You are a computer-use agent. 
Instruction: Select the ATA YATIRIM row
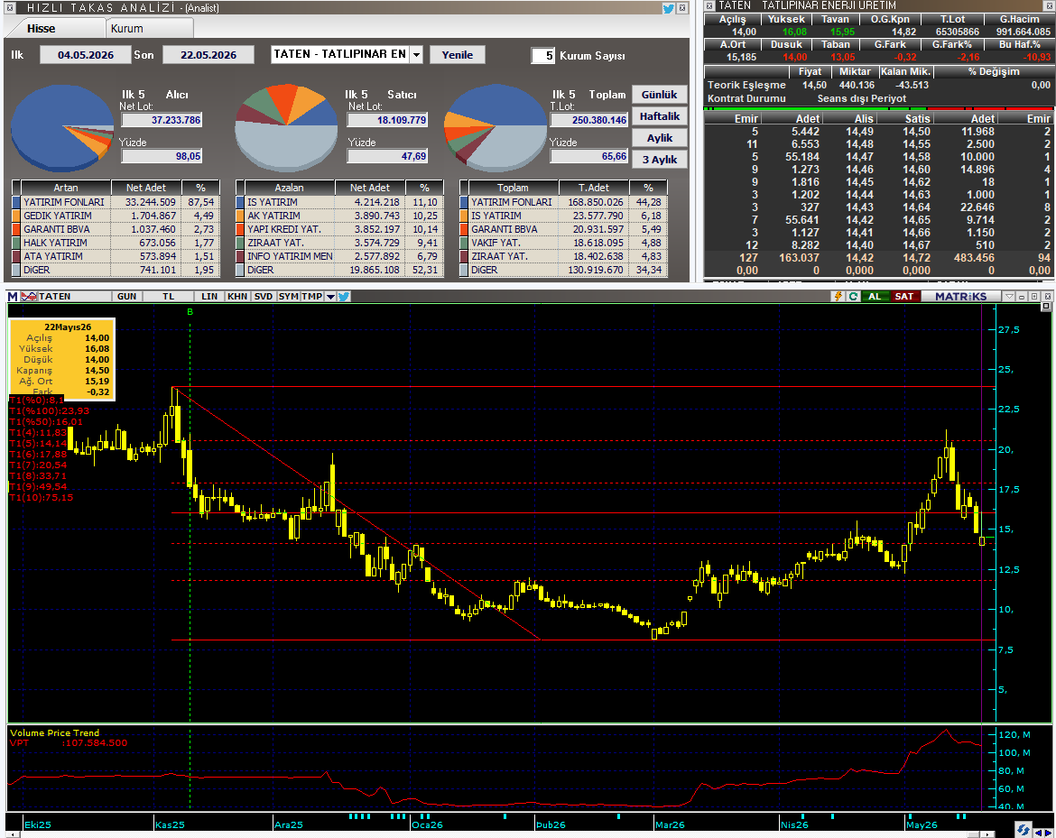[116, 256]
